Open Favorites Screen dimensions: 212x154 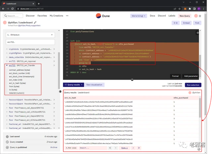click(x=42, y=16)
